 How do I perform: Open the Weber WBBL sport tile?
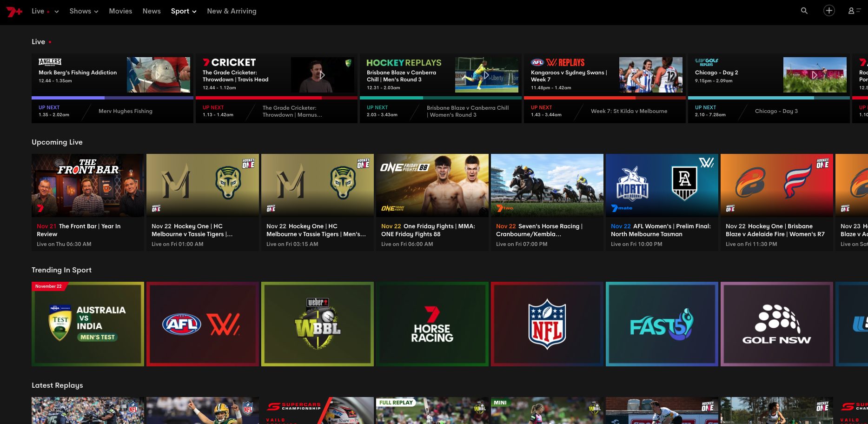point(317,324)
